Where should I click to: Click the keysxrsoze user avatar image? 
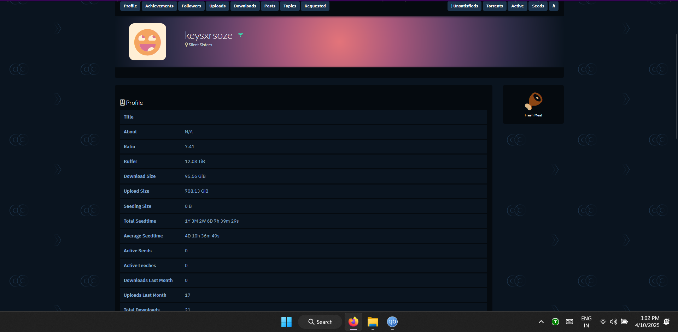[147, 42]
